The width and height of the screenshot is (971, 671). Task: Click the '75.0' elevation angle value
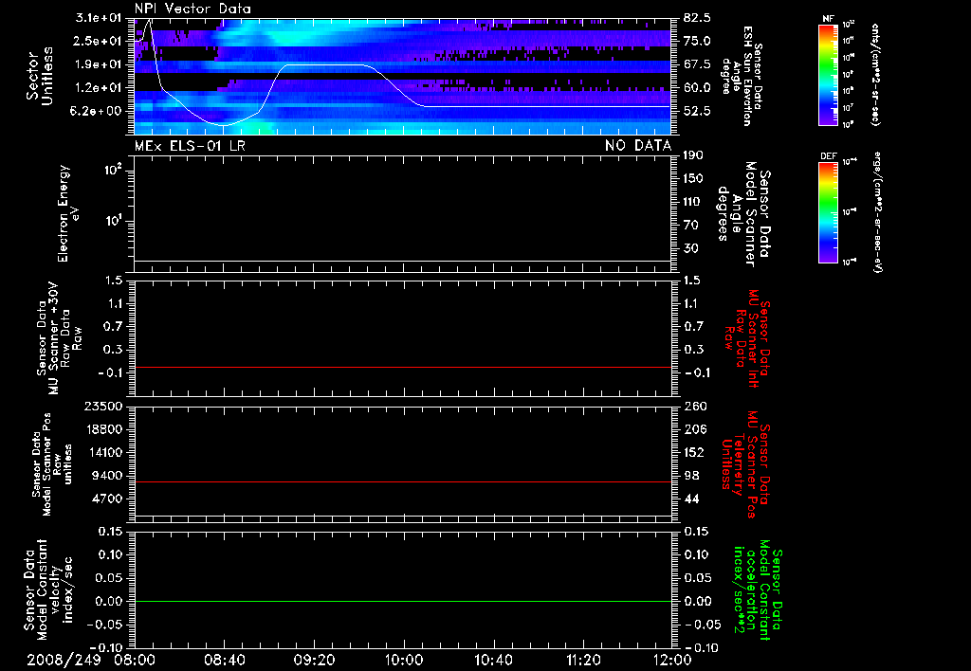[697, 41]
